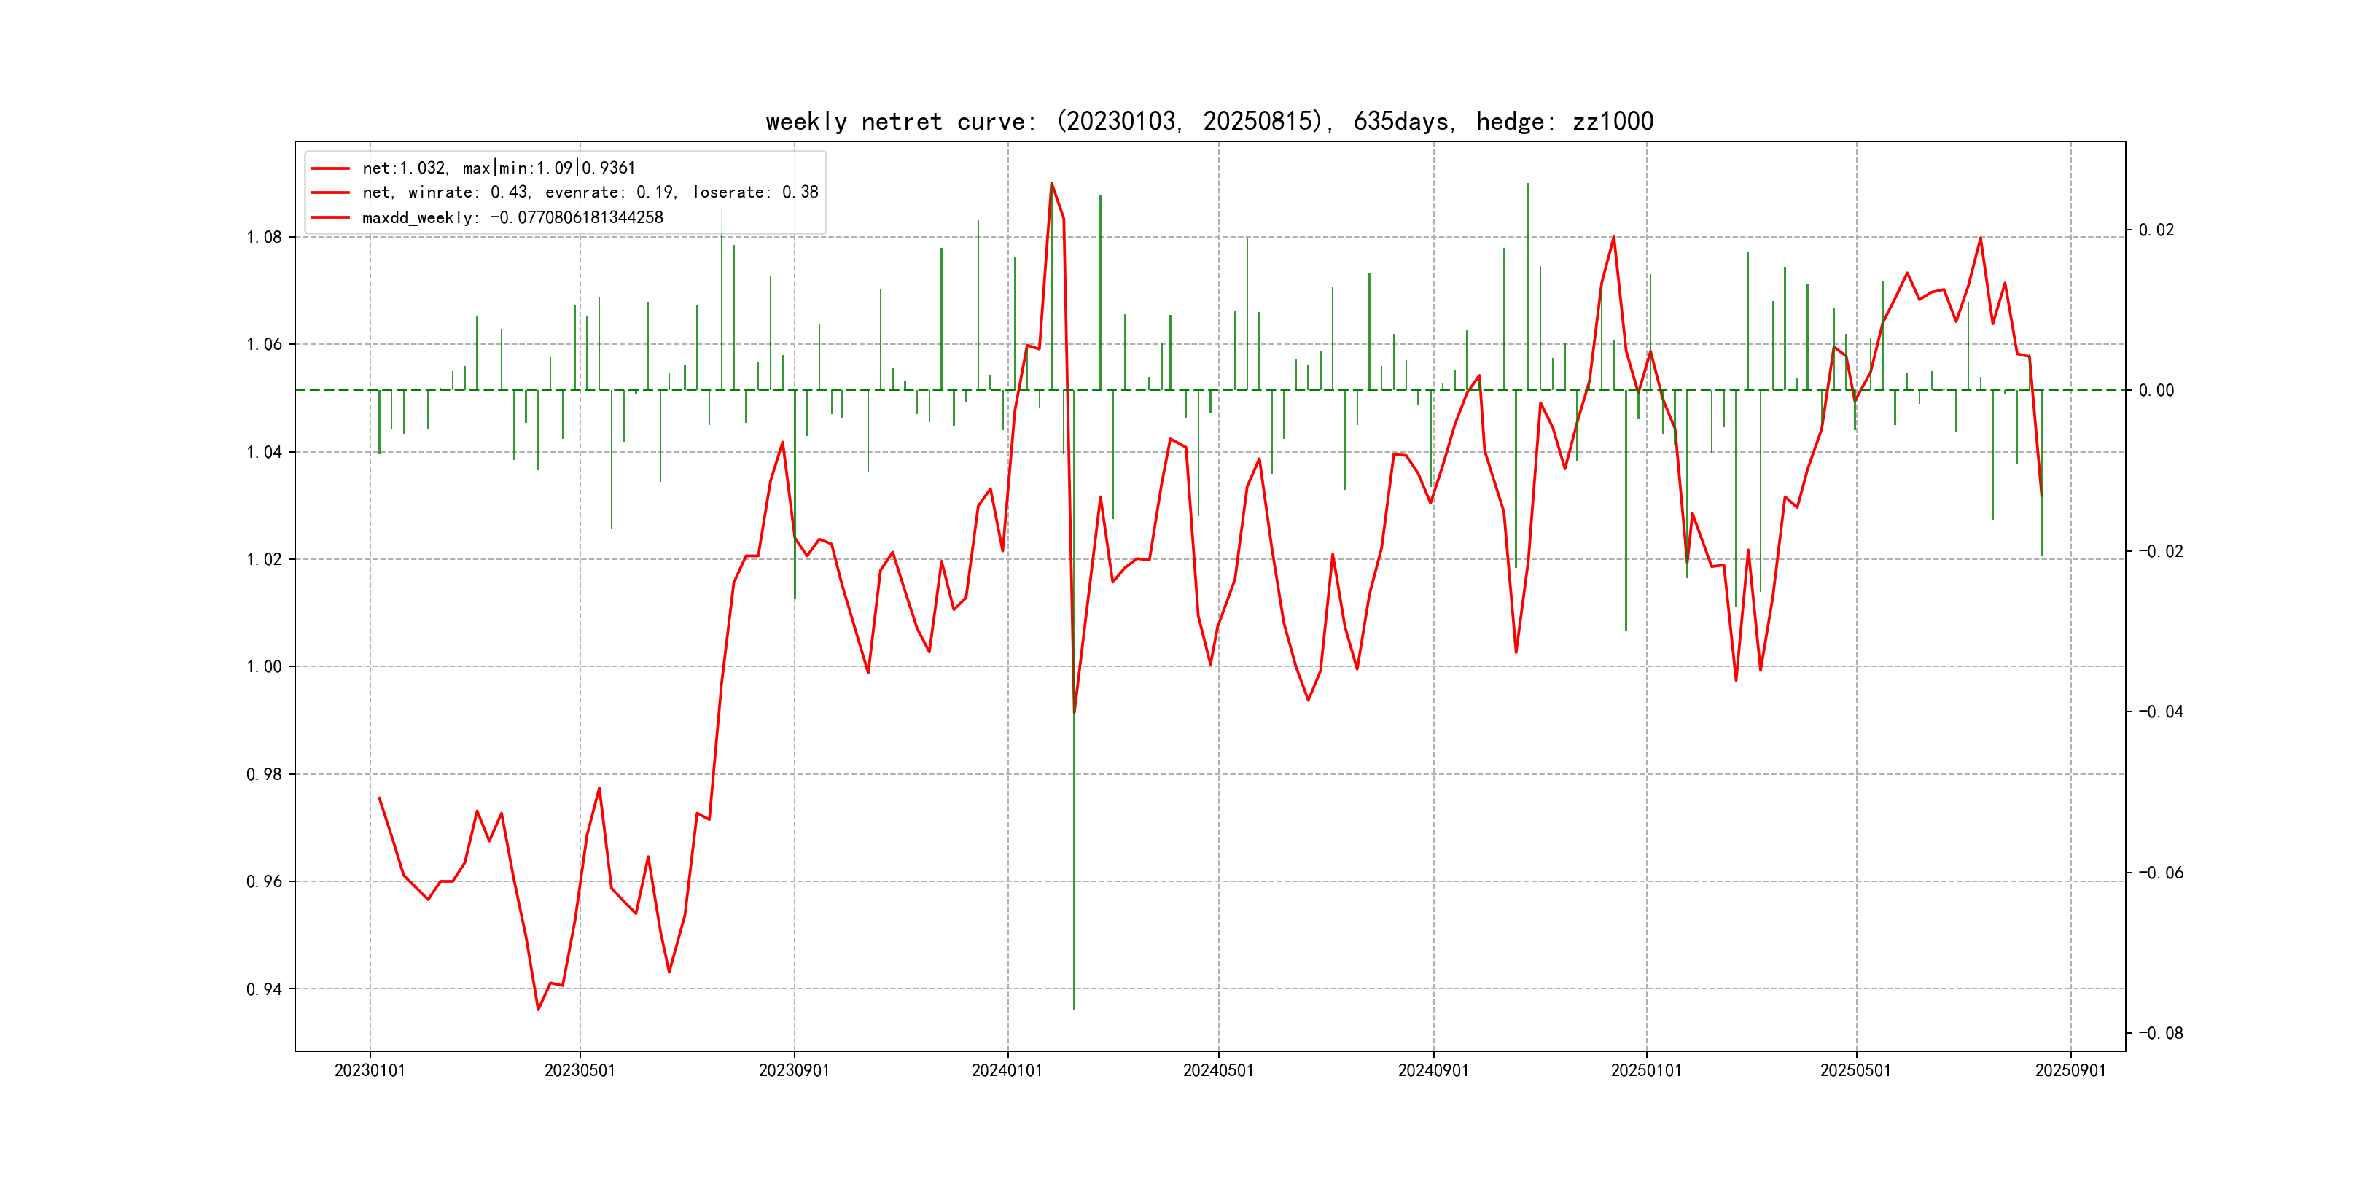Click the left y-axis label 0.94

point(264,989)
